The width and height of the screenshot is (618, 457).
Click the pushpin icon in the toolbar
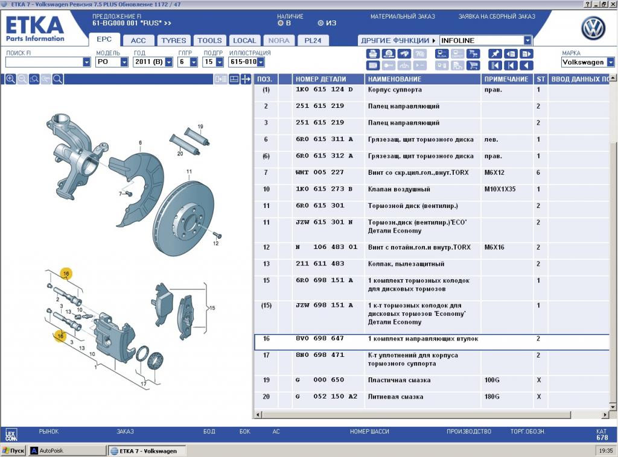point(495,54)
